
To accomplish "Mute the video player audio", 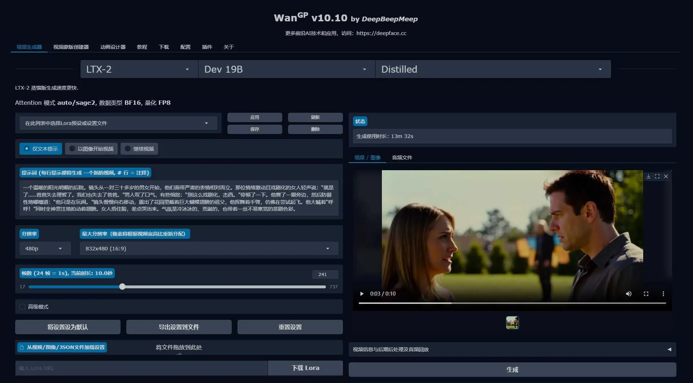I will pyautogui.click(x=628, y=294).
